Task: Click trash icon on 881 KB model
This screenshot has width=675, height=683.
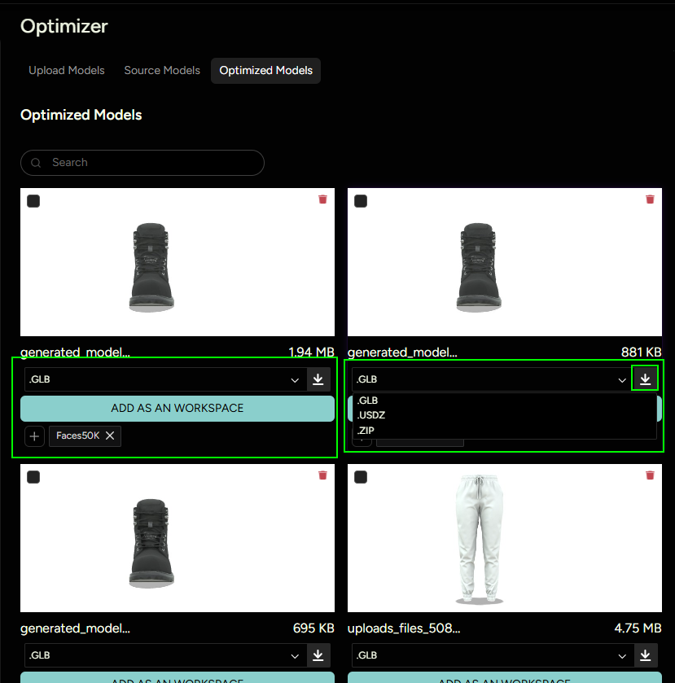Action: pos(650,199)
